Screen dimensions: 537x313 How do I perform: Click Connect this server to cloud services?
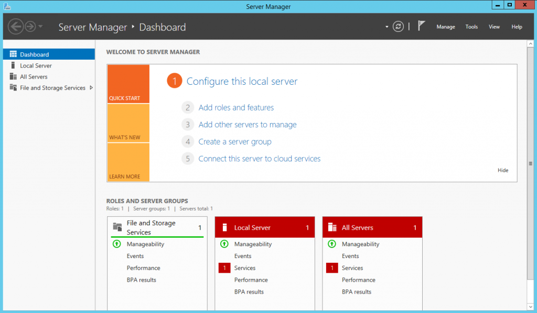point(259,159)
